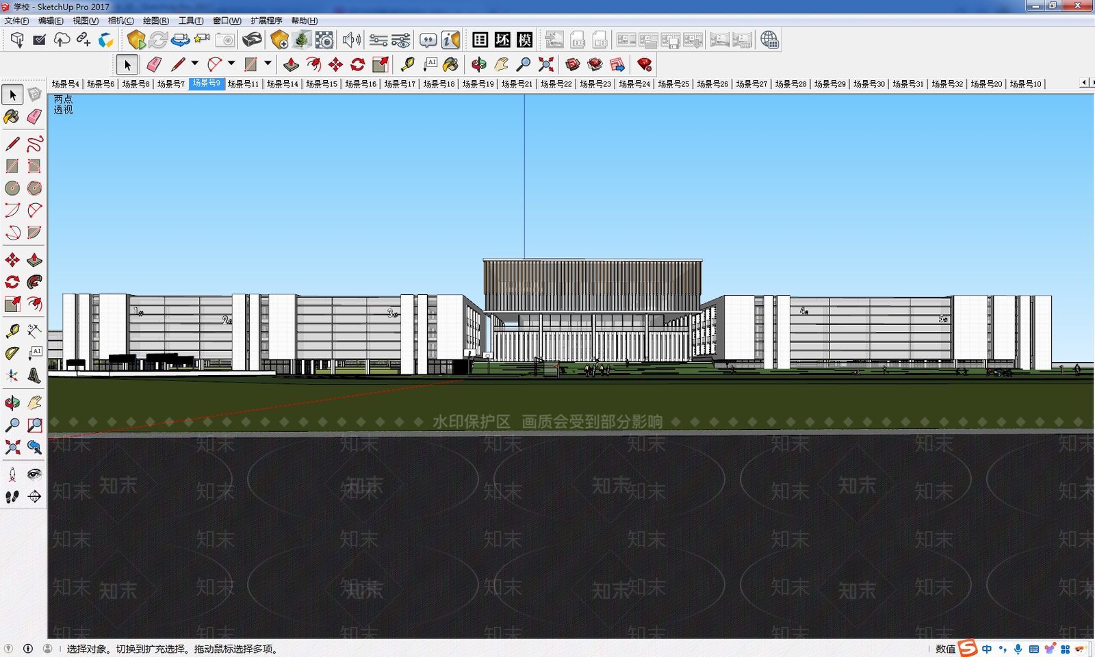The height and width of the screenshot is (657, 1095).
Task: Click the Zoom Window tool in the left palette
Action: (x=35, y=425)
